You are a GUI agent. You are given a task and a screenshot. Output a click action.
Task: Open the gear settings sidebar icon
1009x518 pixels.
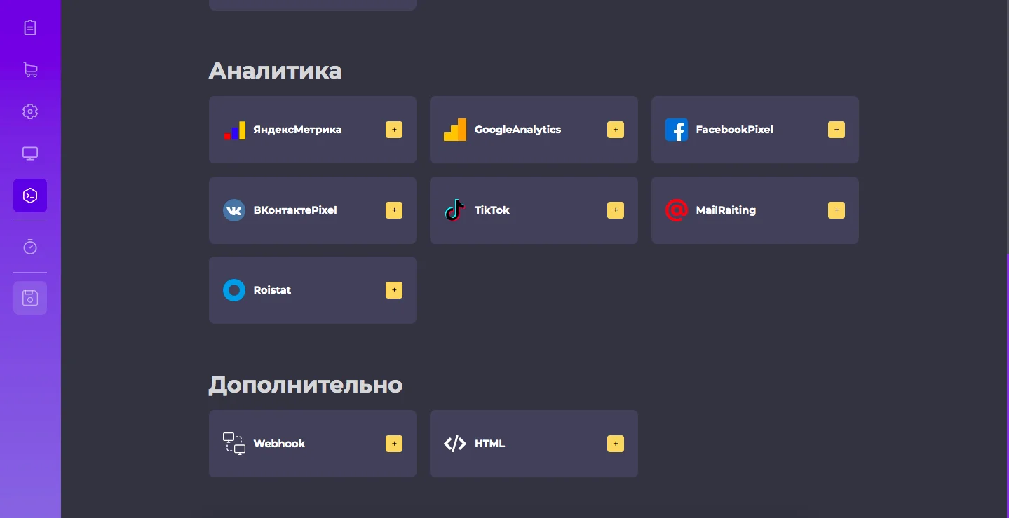point(30,111)
